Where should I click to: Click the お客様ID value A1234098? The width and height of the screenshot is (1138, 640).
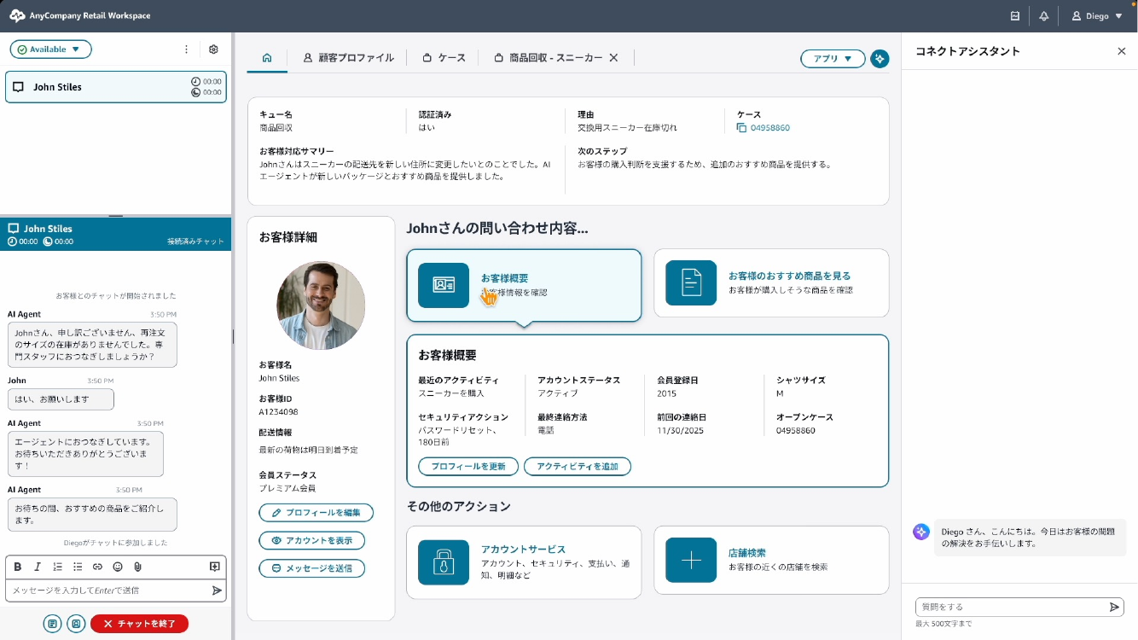point(279,412)
